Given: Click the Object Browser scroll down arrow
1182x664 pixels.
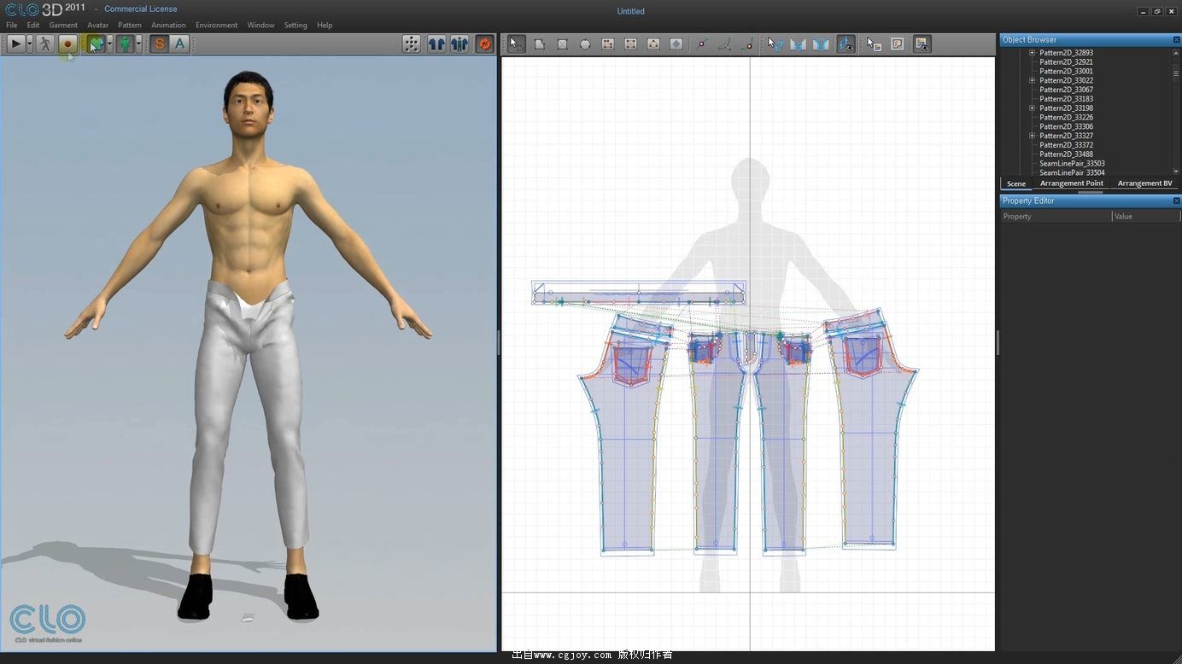Looking at the screenshot, I should (x=1176, y=172).
